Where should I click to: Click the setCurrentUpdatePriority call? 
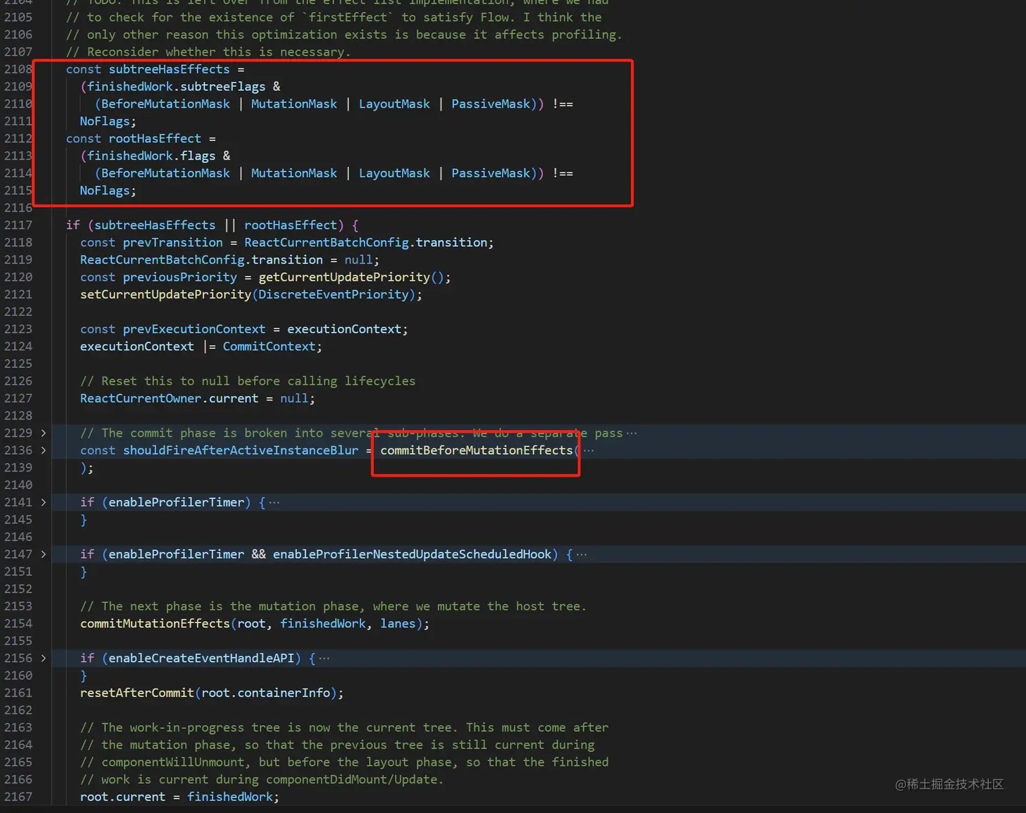tap(166, 294)
